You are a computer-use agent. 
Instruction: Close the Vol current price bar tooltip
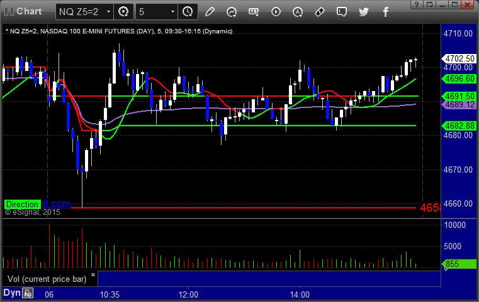(93, 274)
